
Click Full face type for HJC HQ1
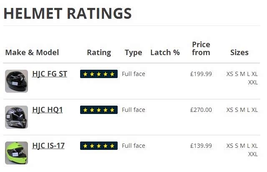pos(133,110)
